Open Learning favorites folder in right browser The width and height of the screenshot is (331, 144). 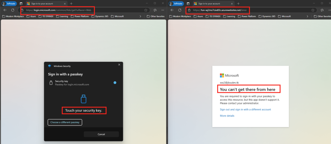[229, 16]
